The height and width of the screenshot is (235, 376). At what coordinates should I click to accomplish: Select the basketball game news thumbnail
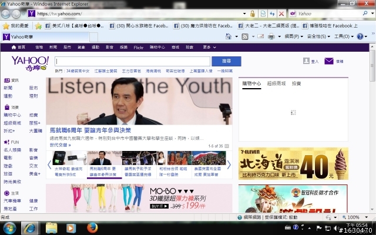[139, 164]
